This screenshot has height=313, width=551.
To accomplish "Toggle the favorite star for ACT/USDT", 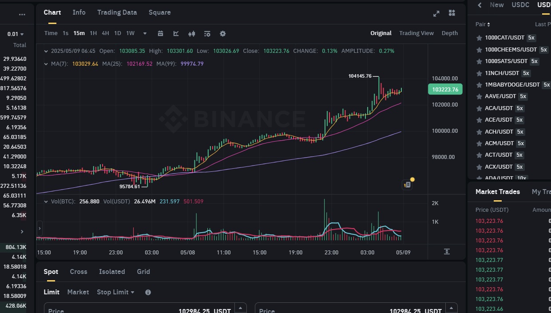I will point(479,155).
